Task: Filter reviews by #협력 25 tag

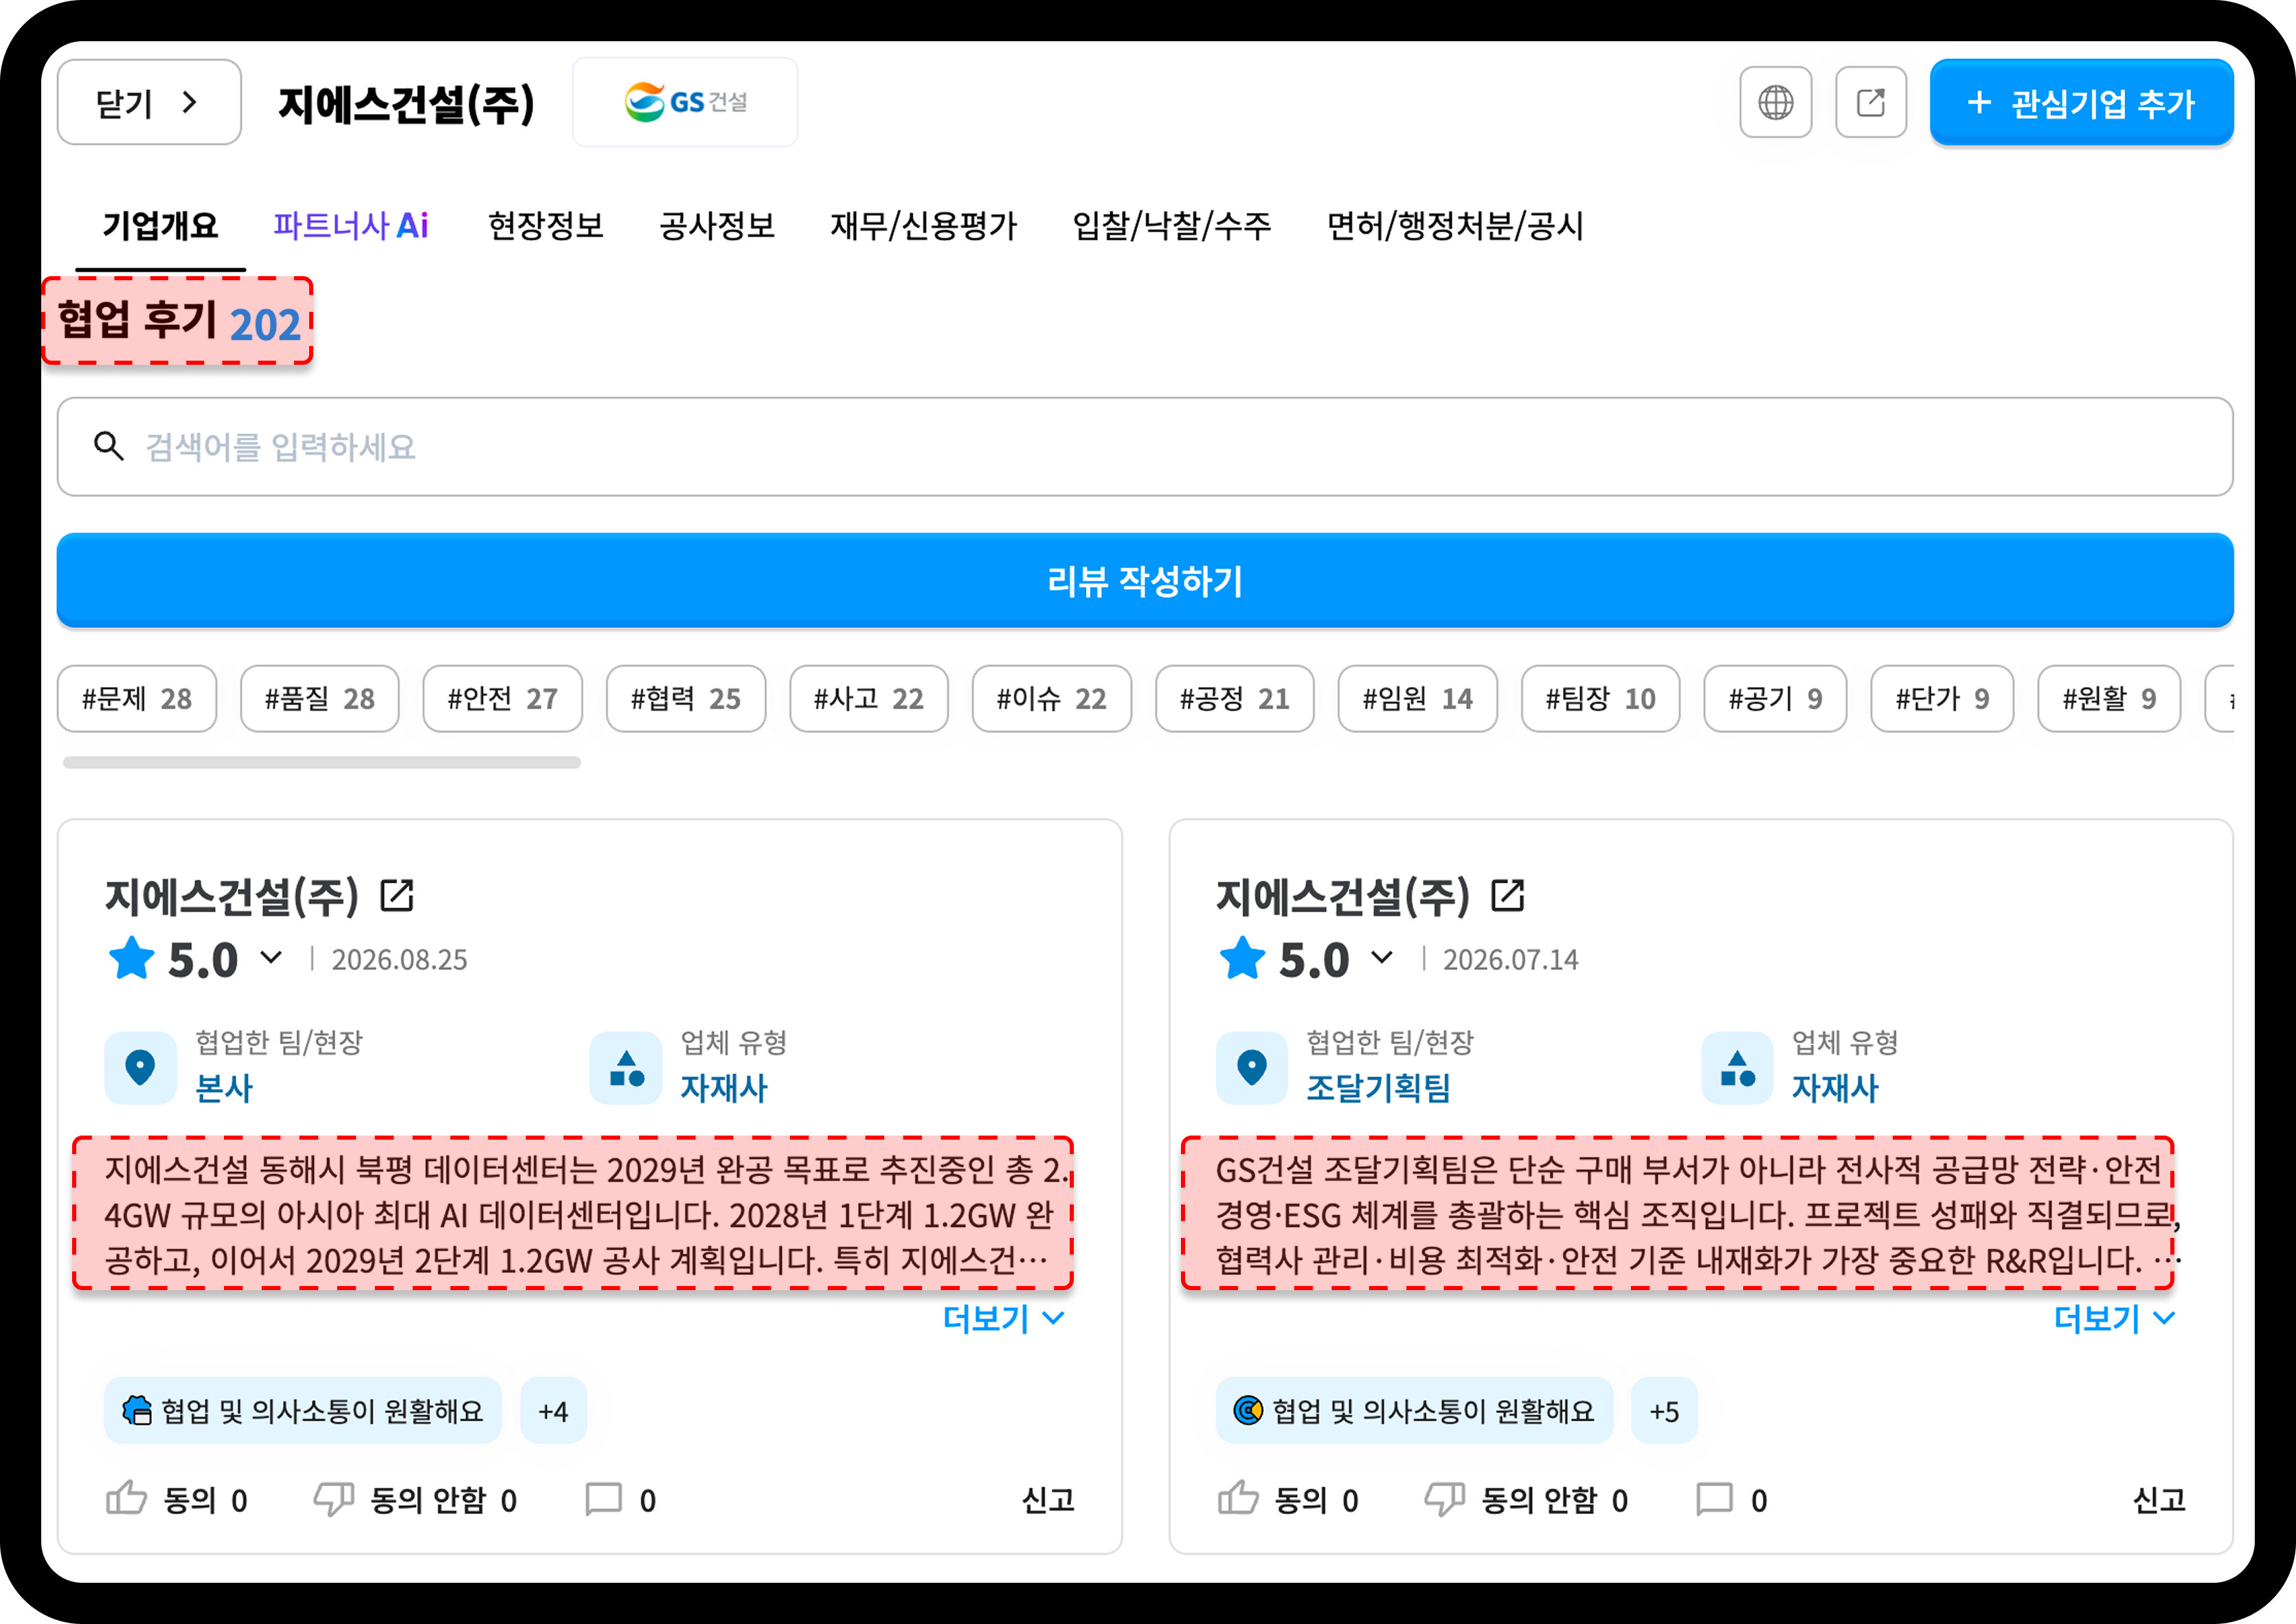Action: tap(686, 699)
